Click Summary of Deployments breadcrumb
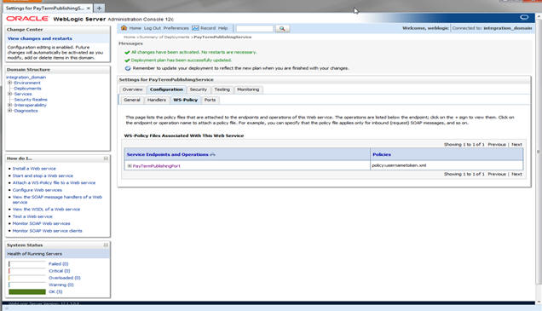Viewport: 542px width, 311px height. [164, 37]
